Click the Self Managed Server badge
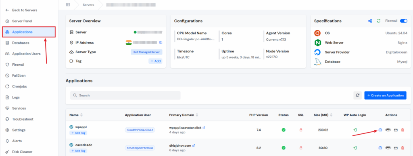Image resolution: width=413 pixels, height=156 pixels. pos(146,52)
